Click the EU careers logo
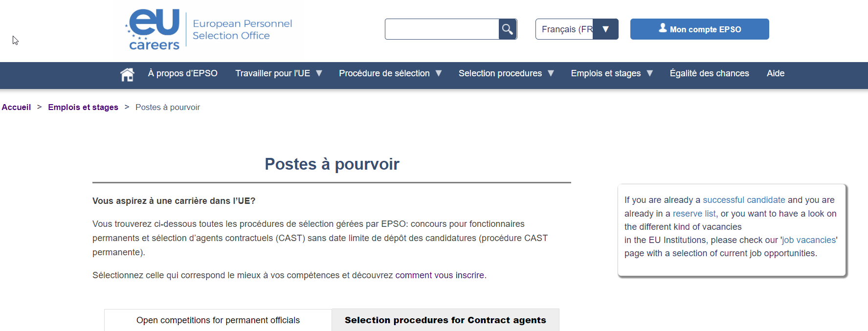 154,30
